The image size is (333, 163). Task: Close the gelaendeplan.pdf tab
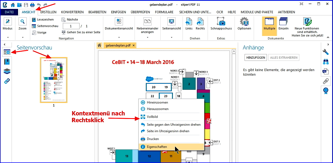click(133, 45)
